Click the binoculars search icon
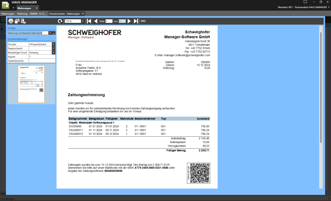Viewport: 331px width, 201px height. tap(143, 21)
